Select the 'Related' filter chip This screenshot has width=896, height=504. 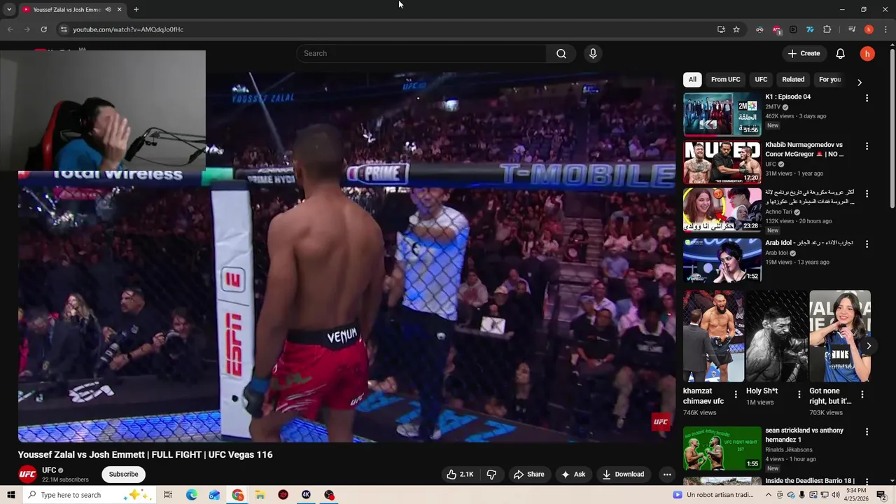tap(793, 80)
